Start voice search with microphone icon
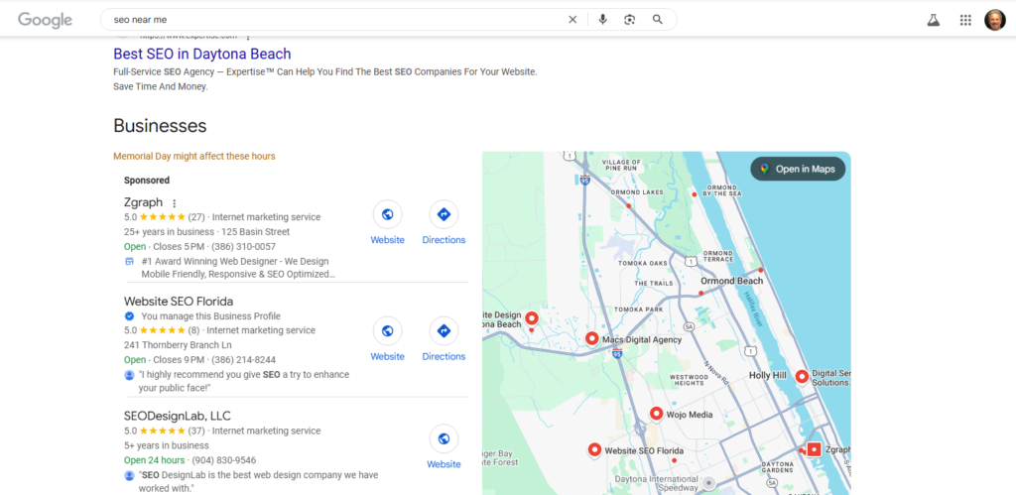Image resolution: width=1016 pixels, height=495 pixels. pyautogui.click(x=602, y=20)
